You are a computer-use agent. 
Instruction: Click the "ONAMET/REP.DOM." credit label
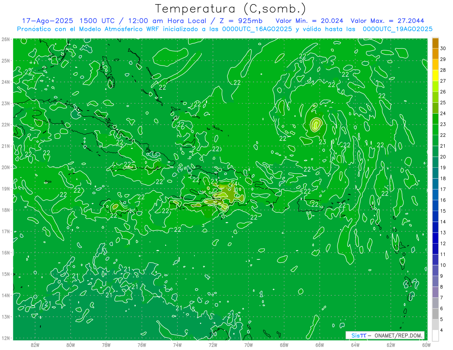tap(399, 336)
